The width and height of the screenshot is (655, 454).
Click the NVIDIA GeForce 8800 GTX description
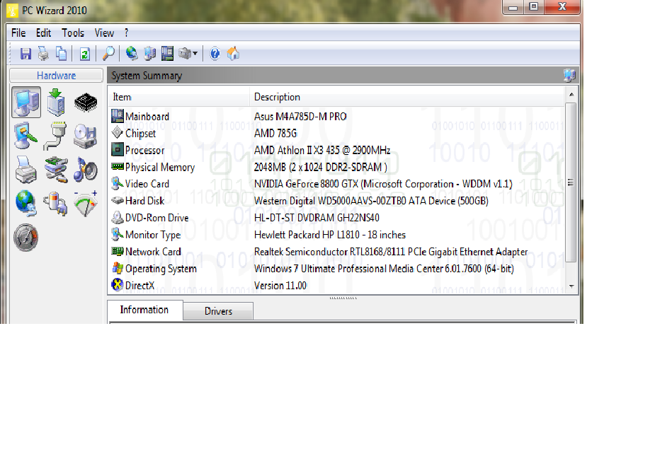[x=383, y=184]
